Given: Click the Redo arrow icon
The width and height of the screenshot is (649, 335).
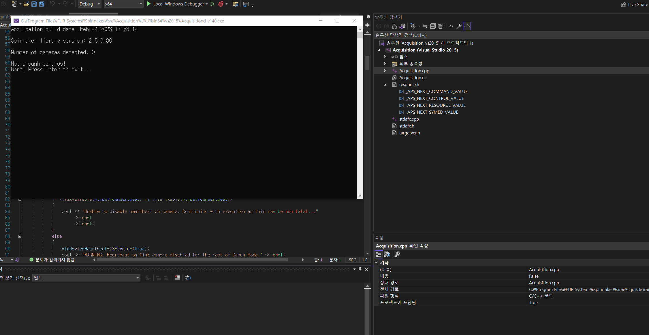Looking at the screenshot, I should click(x=65, y=4).
